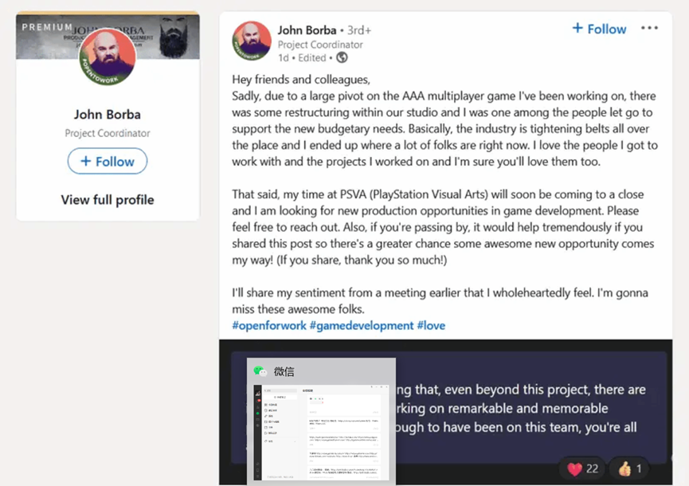Open the small author avatar on the post
Viewport: 689px width, 486px height.
[252, 41]
